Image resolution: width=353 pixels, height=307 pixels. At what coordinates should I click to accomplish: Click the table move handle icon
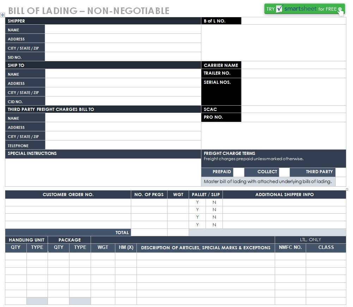[x=3, y=15]
